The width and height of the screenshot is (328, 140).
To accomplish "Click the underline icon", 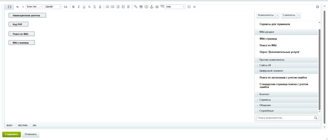I will point(84,7).
